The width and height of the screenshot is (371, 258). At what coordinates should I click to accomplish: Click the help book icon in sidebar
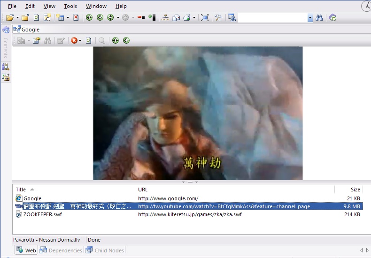6,30
